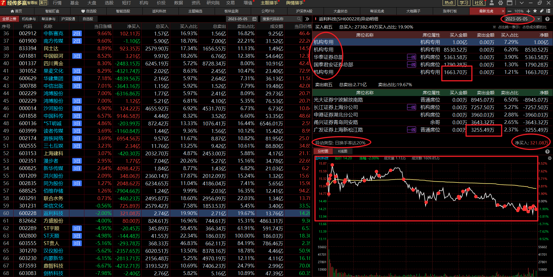Click the panel layout icon

[548, 11]
